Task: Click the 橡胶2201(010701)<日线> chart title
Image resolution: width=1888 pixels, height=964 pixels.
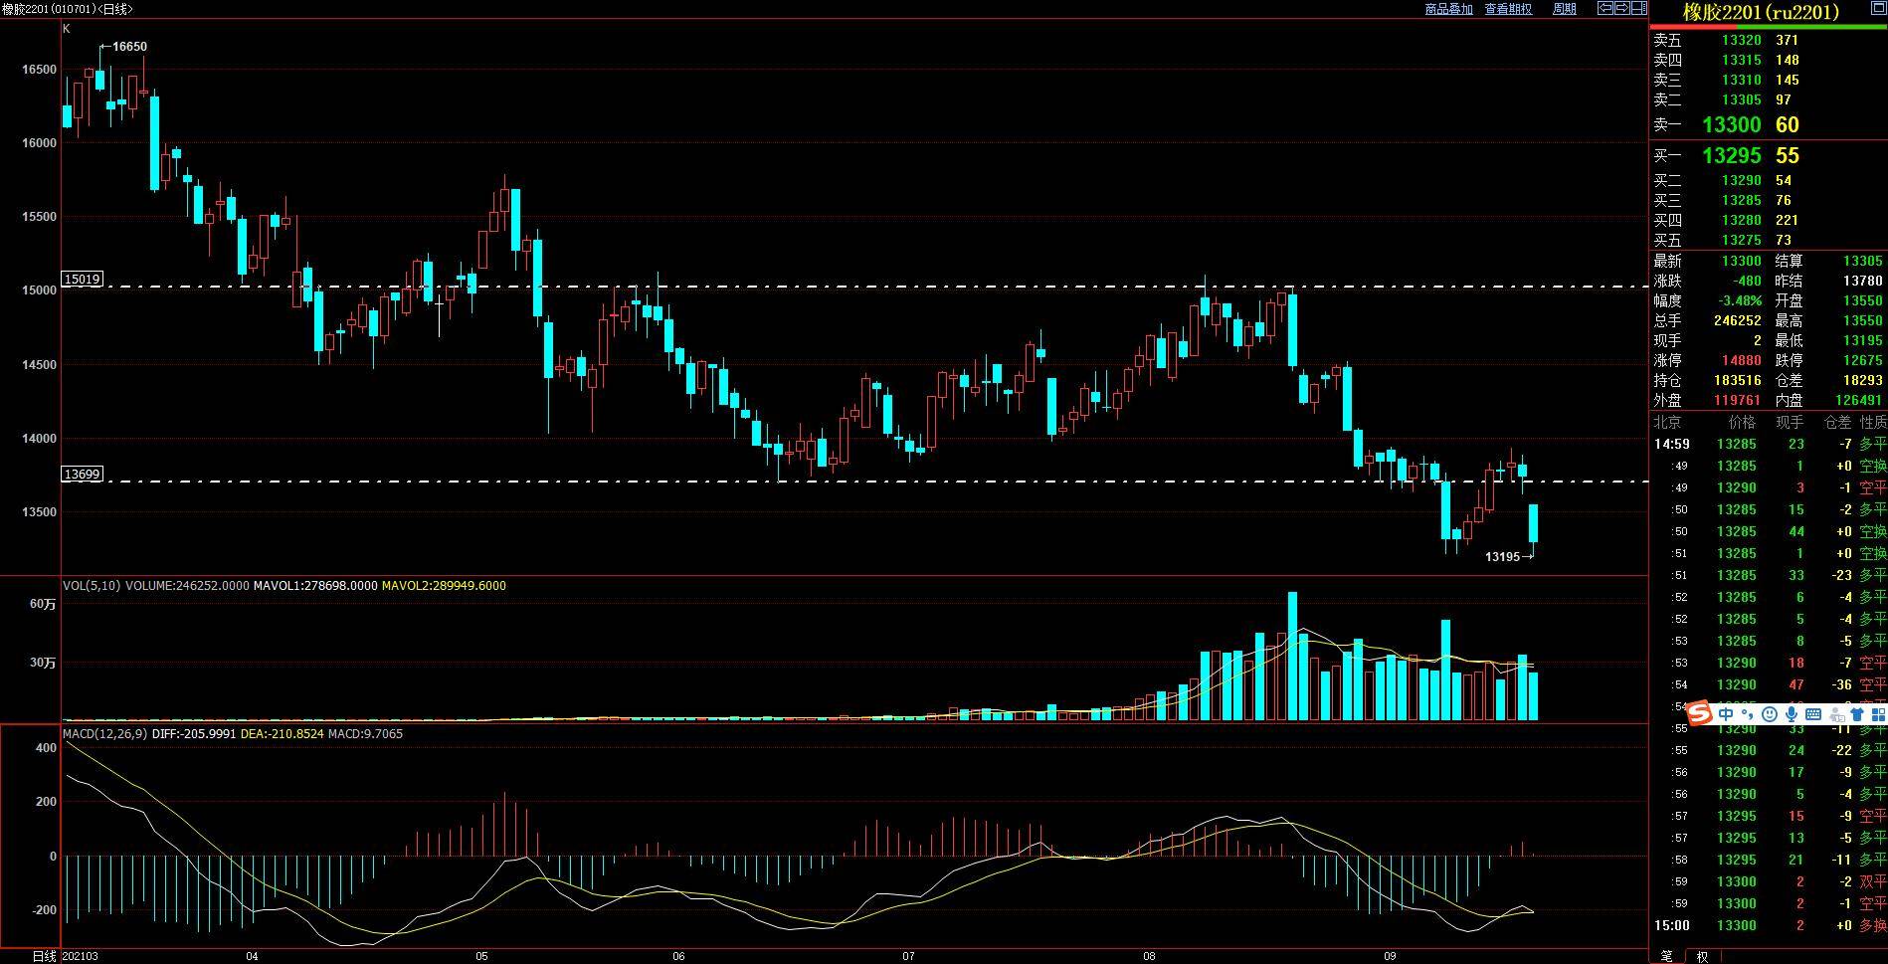Action: (67, 9)
